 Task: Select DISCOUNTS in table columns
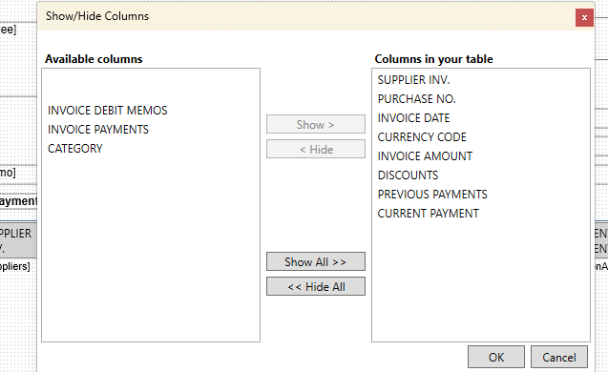(408, 176)
